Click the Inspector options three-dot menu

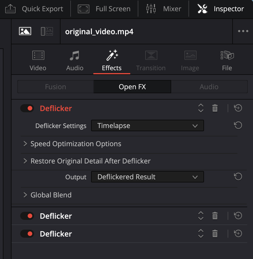243,31
